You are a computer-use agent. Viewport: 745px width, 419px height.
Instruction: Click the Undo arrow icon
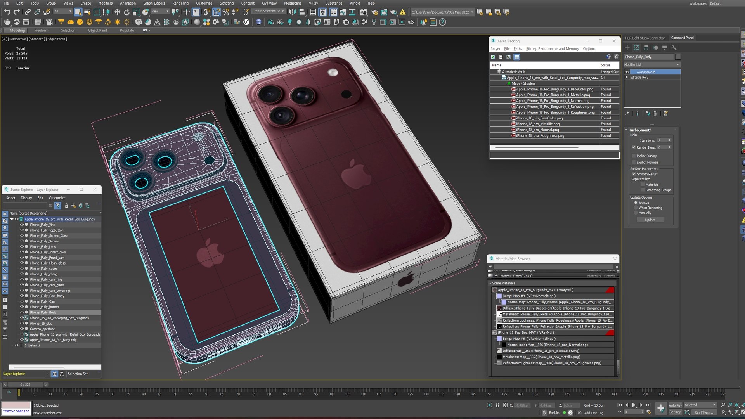click(7, 12)
